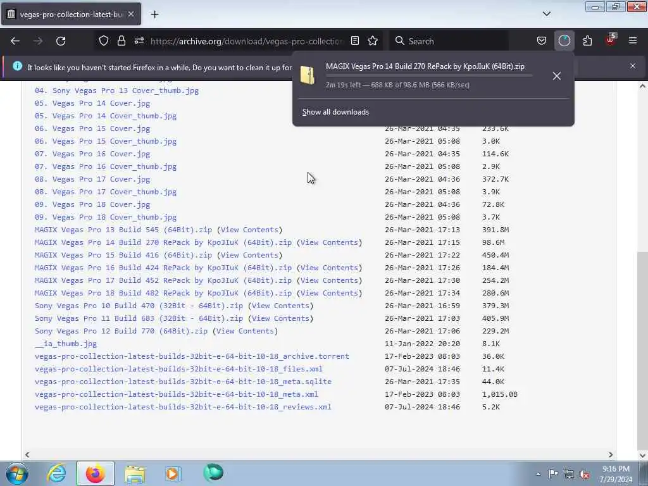Open Action Center flag icon

(x=553, y=474)
